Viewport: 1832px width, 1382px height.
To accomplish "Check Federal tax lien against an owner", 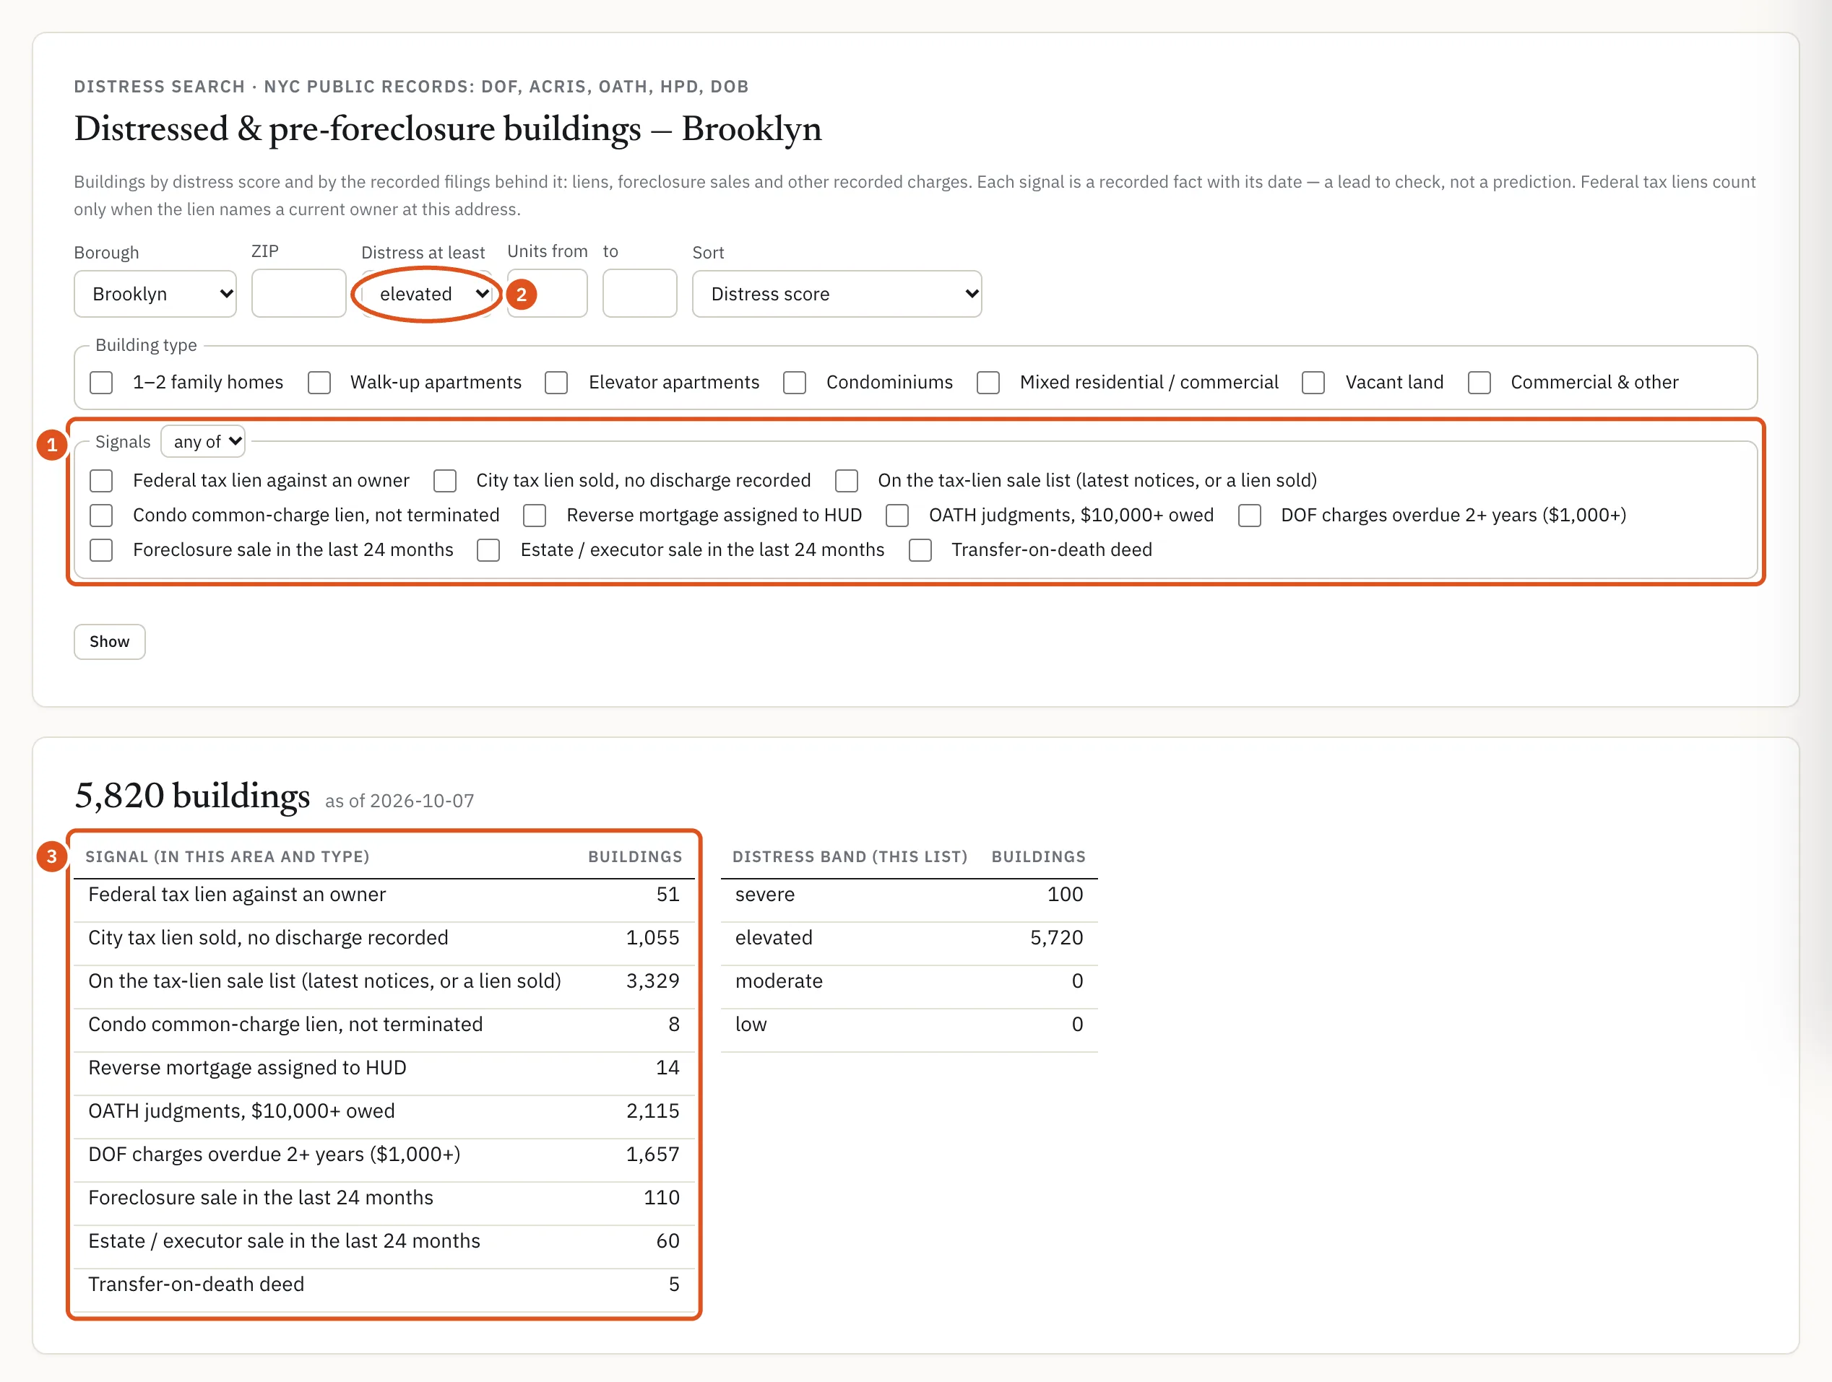I will (101, 481).
